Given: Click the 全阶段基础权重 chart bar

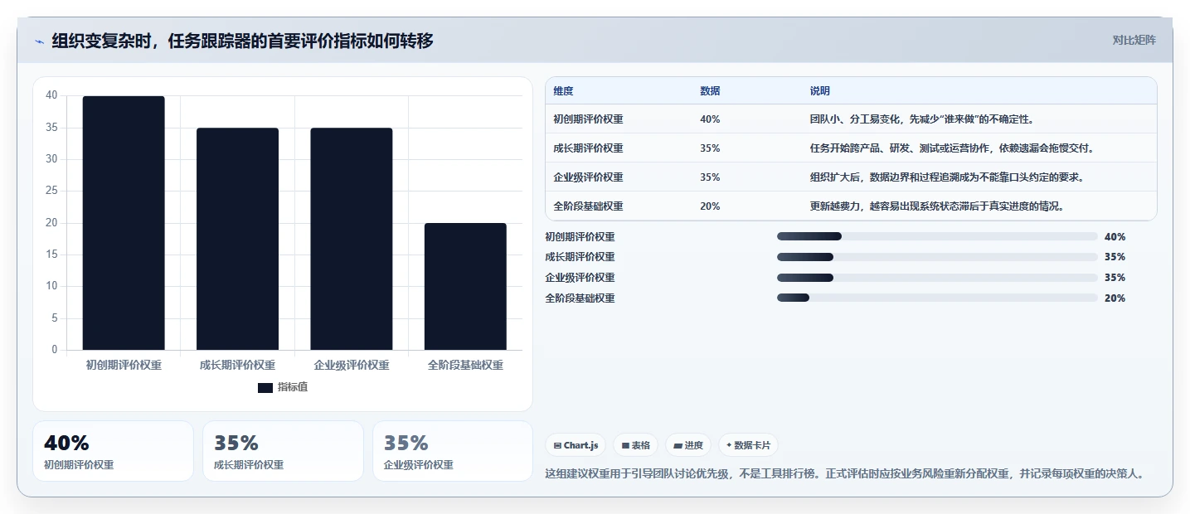Looking at the screenshot, I should (x=465, y=286).
